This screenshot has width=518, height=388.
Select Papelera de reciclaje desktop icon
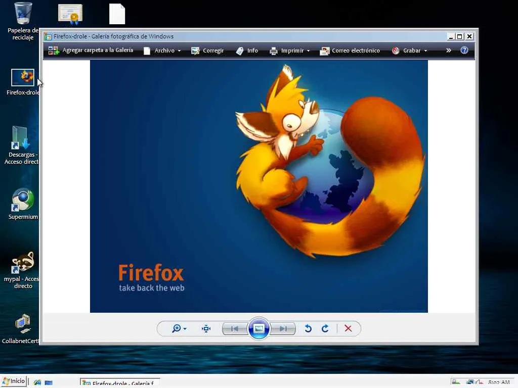click(x=23, y=21)
